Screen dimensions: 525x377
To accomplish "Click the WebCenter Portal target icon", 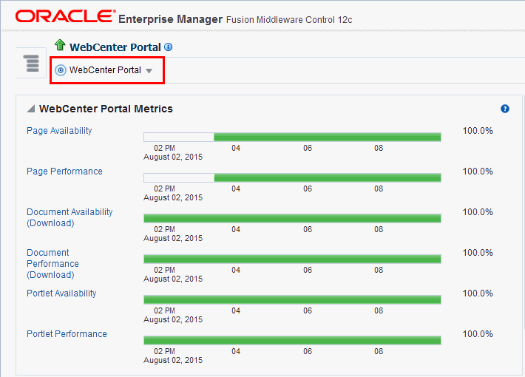I will click(61, 70).
